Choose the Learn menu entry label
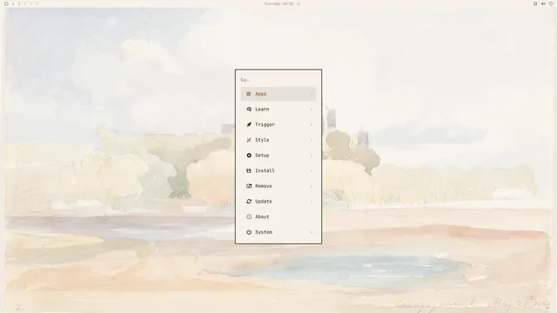 pyautogui.click(x=262, y=110)
